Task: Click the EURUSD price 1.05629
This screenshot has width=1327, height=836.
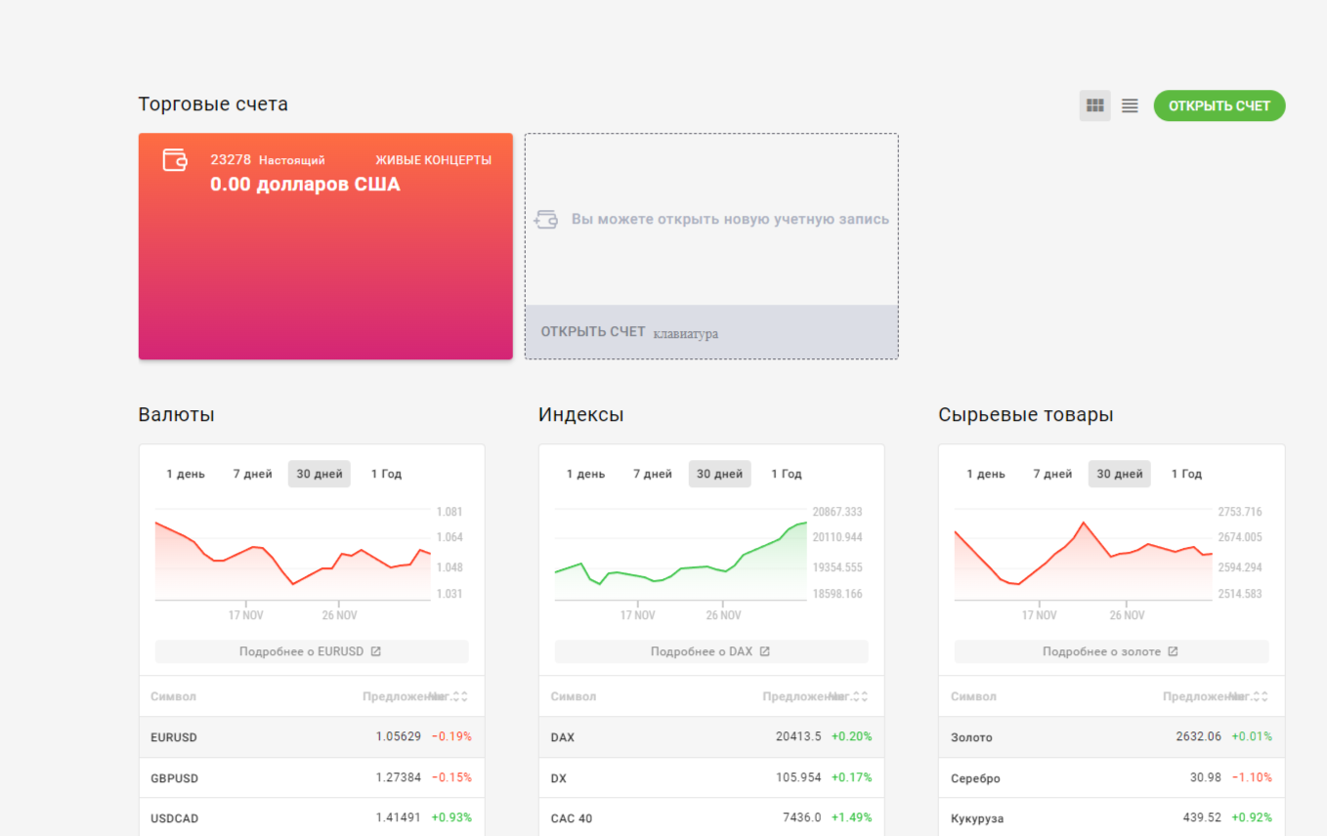Action: point(399,737)
